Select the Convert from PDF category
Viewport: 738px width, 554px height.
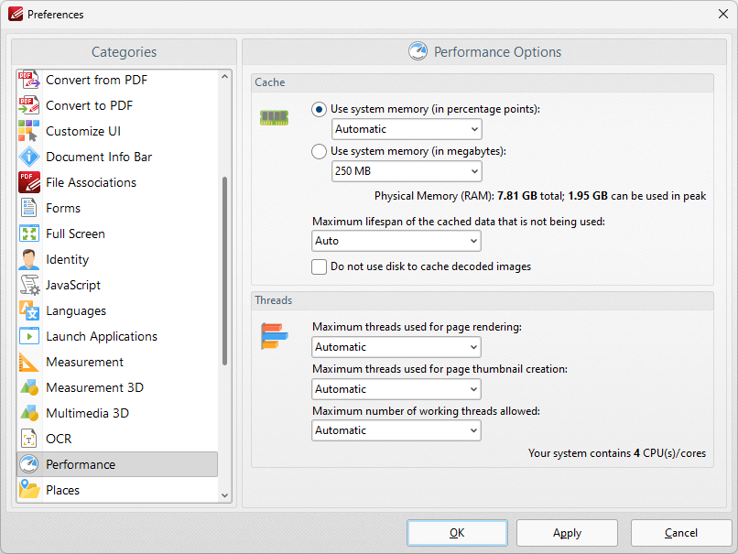pos(118,80)
